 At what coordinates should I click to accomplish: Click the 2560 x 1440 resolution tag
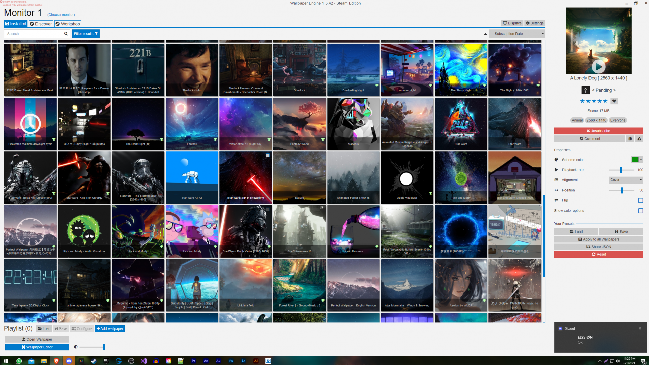click(x=596, y=120)
